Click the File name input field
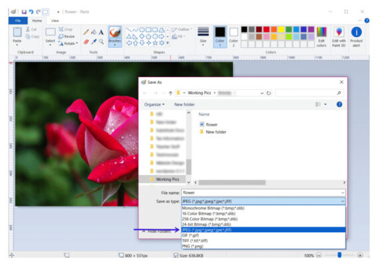Screen dimensions: 378x266 [264, 192]
